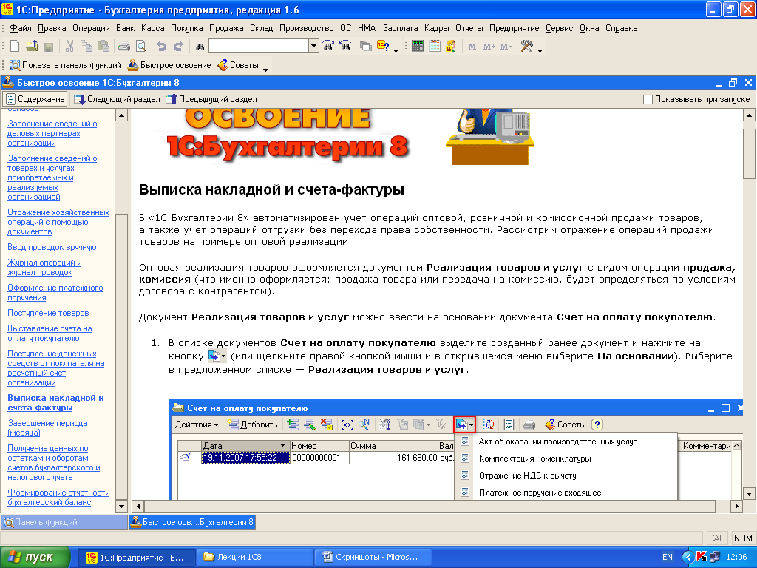Click the hammer and wrench settings icon
This screenshot has width=757, height=568.
526,47
